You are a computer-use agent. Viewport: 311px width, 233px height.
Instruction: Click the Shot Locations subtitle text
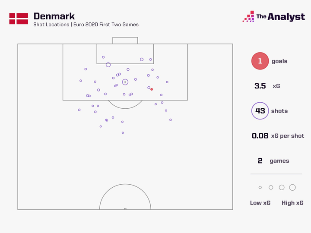pyautogui.click(x=86, y=25)
